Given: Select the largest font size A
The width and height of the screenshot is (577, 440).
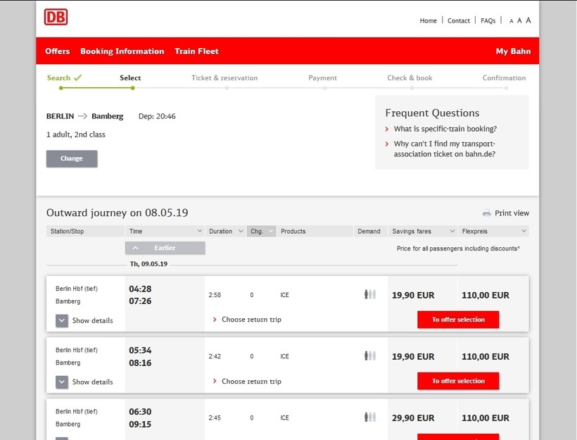Looking at the screenshot, I should pyautogui.click(x=528, y=20).
